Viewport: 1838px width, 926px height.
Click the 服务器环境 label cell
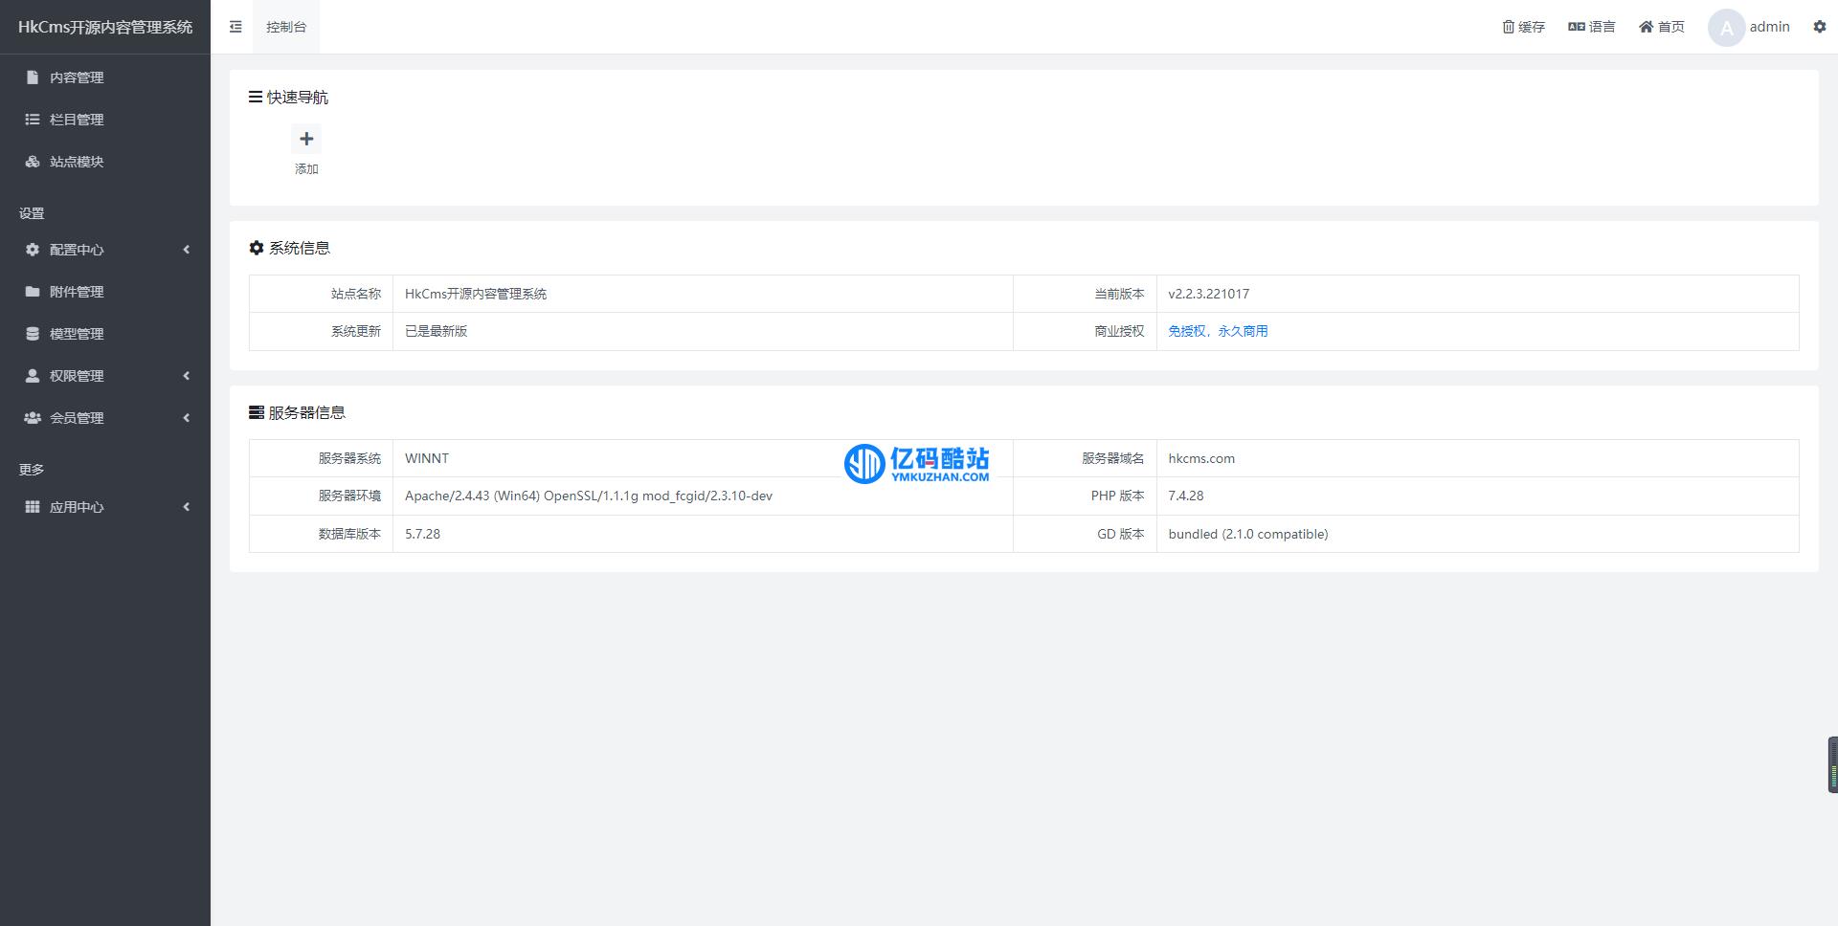(x=322, y=496)
